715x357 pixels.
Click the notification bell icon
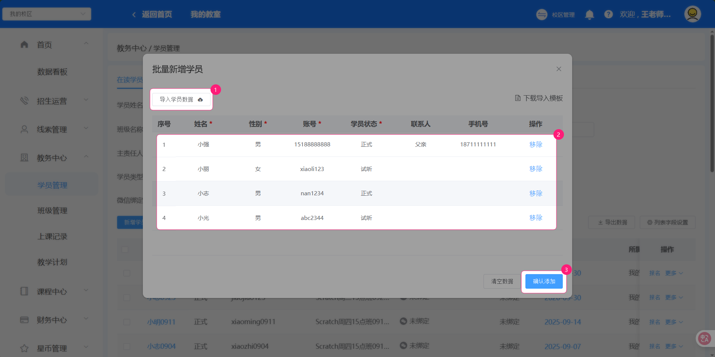point(589,15)
